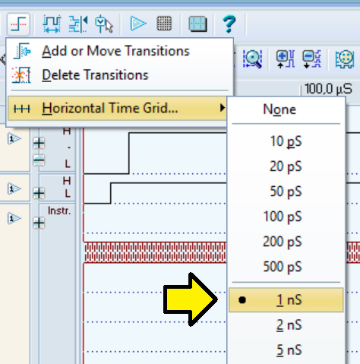Expand the Instr. row plus button
Viewport: 360px width, 364px height.
(x=39, y=223)
